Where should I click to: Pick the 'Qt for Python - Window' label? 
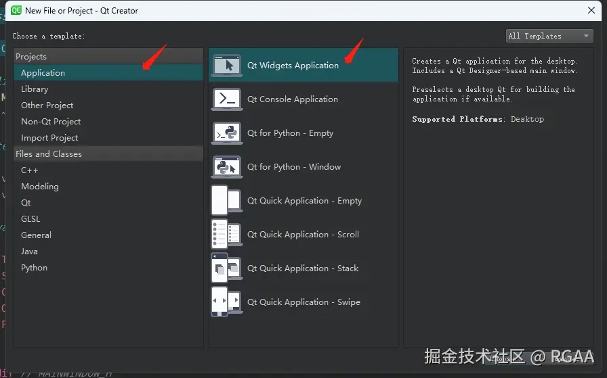tap(294, 167)
